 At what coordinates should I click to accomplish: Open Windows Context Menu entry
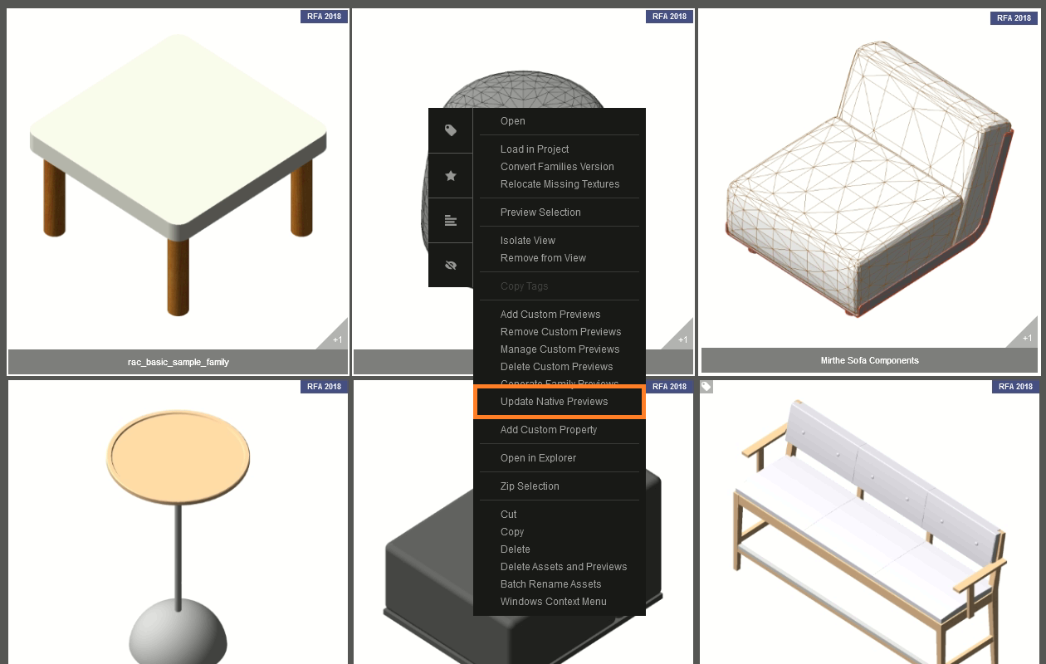tap(553, 602)
